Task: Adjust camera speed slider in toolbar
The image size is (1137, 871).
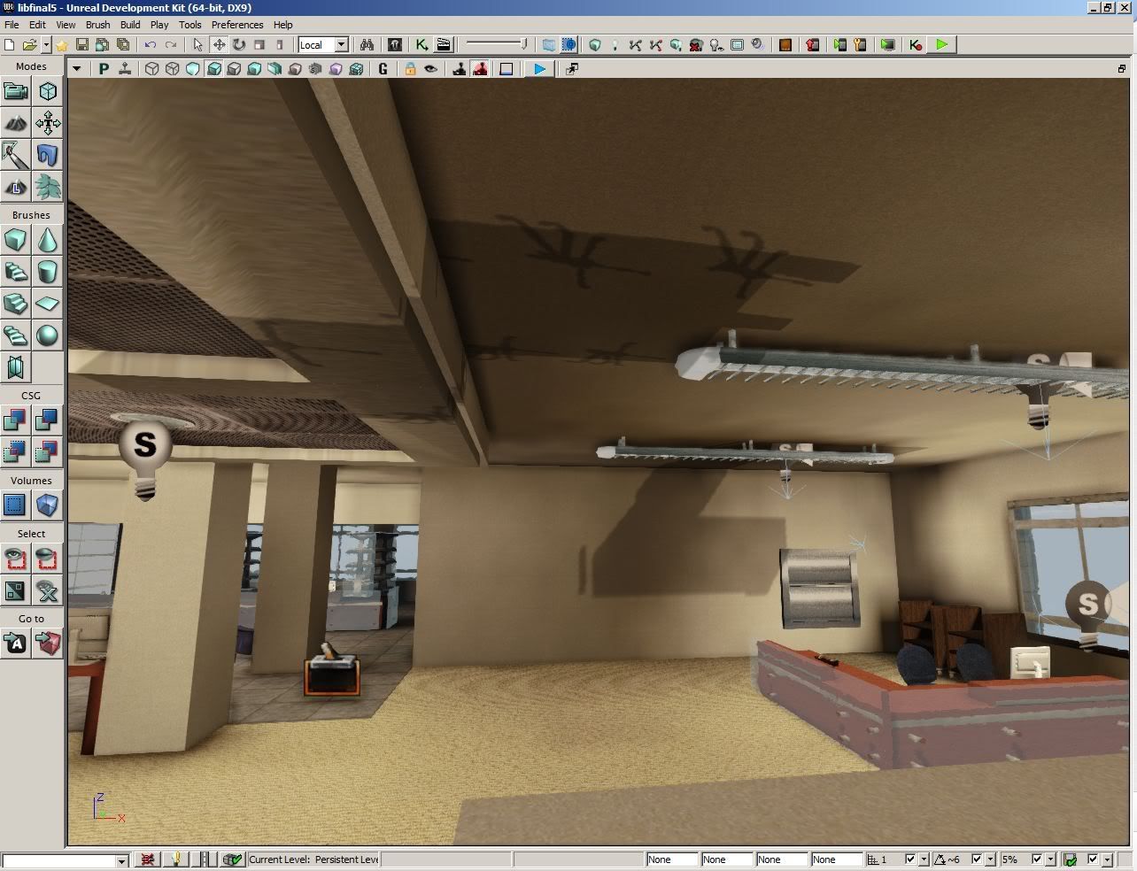Action: [497, 44]
